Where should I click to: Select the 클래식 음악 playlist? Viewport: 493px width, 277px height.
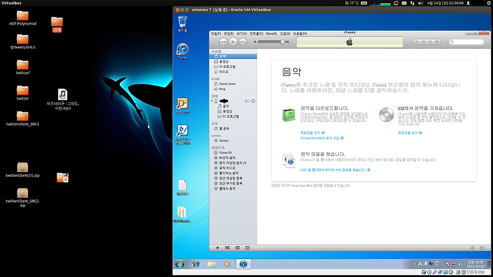pos(233,189)
